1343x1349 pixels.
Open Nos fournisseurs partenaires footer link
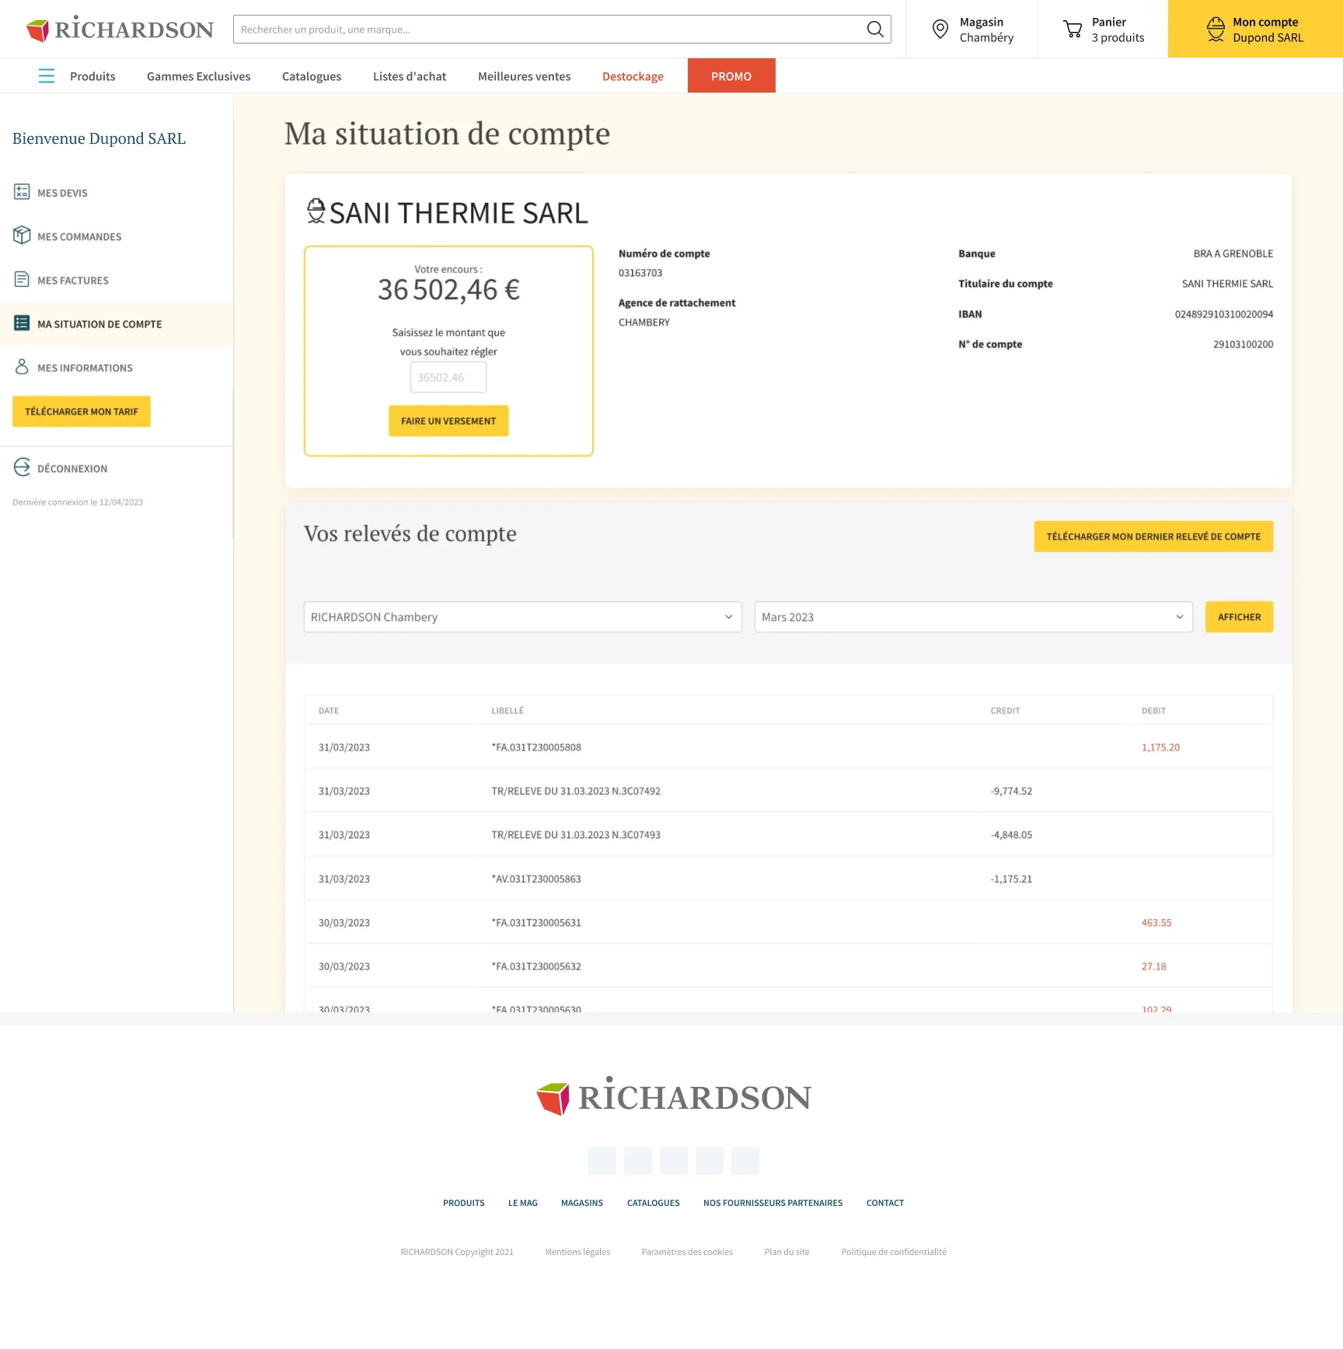773,1203
